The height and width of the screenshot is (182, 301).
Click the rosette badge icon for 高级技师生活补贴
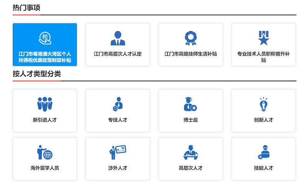191,38
